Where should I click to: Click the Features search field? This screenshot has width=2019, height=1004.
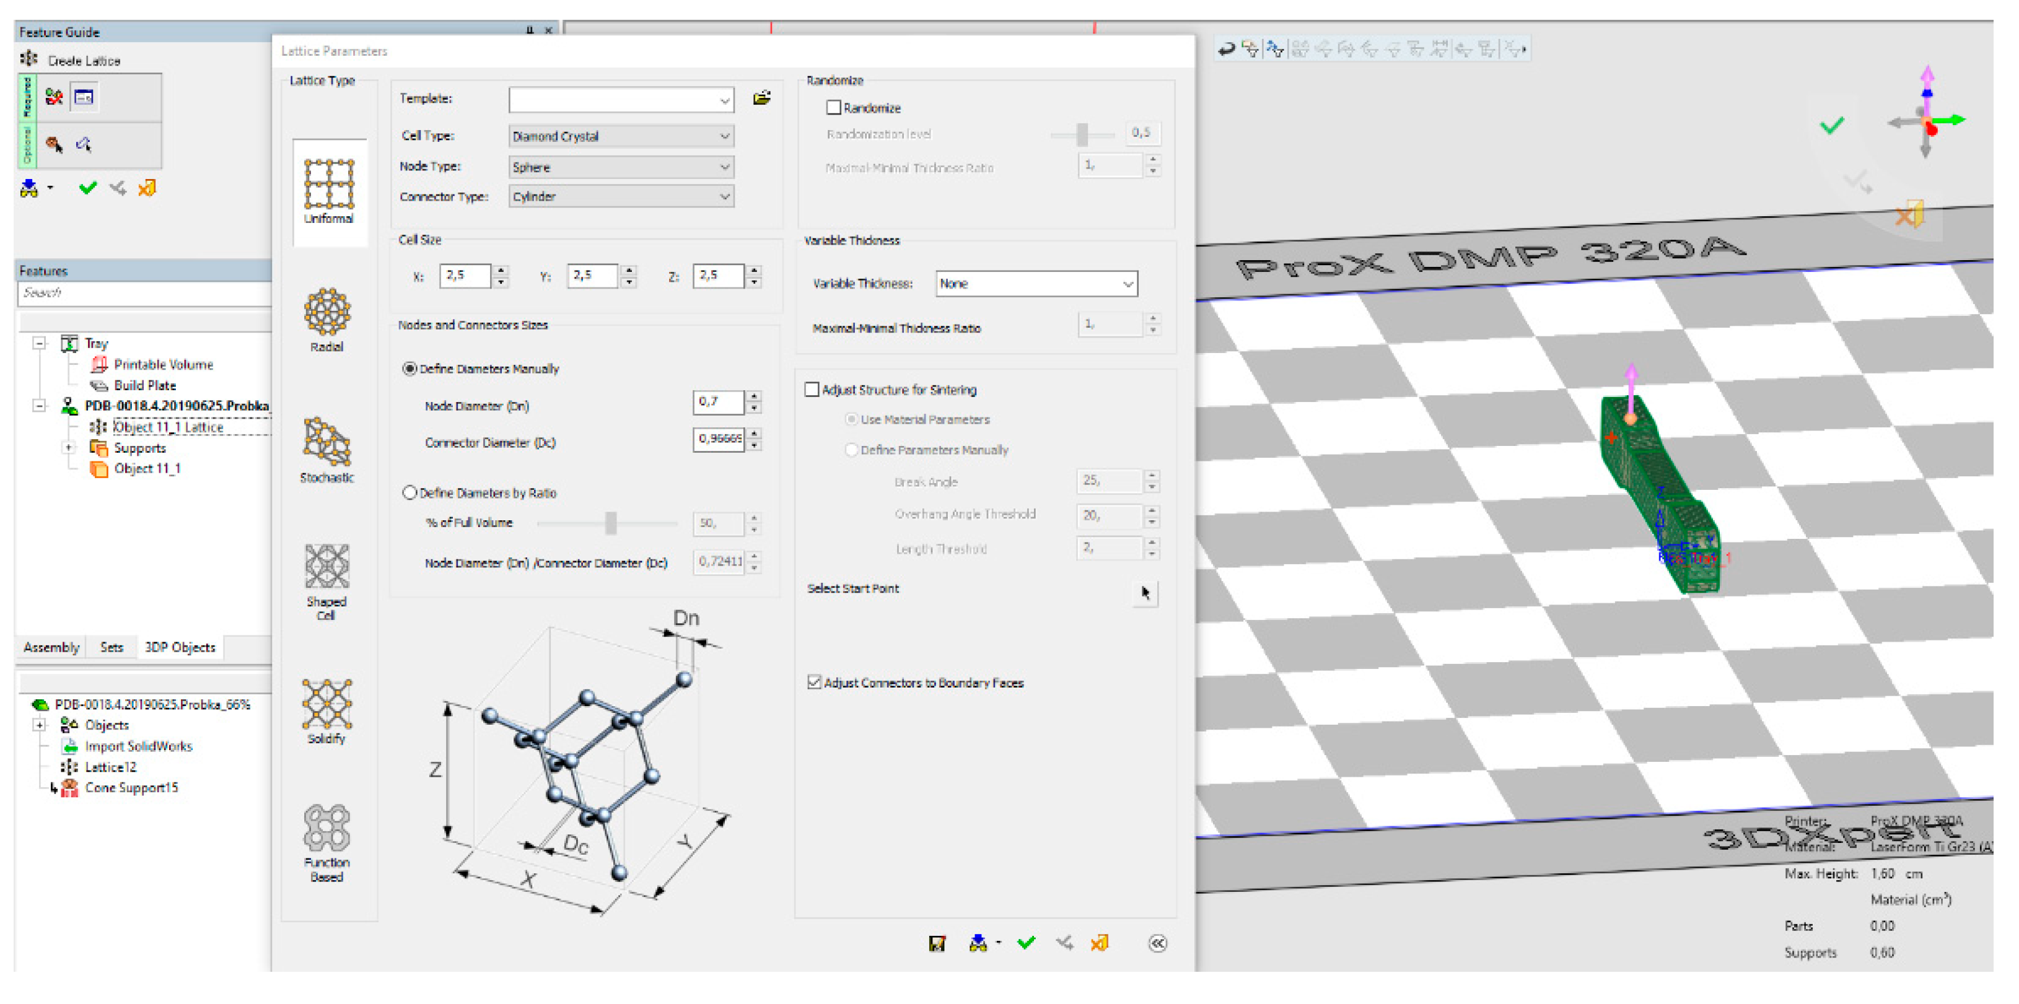[144, 293]
